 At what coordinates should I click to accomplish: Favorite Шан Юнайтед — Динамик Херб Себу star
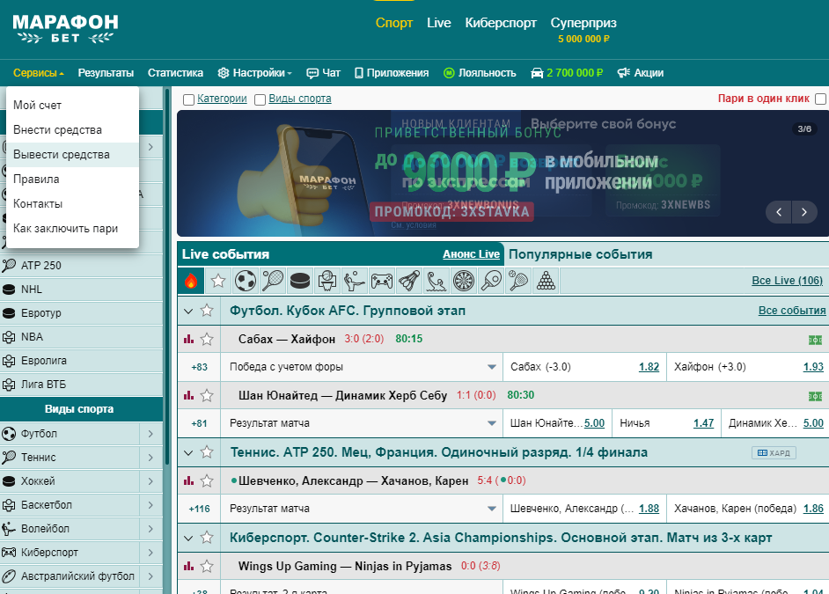207,395
